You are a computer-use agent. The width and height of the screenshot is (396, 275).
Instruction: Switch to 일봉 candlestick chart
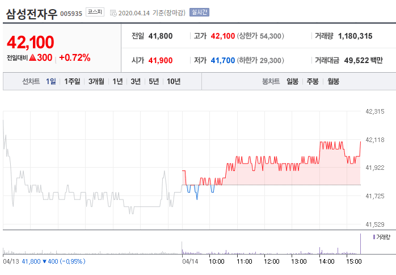click(293, 82)
